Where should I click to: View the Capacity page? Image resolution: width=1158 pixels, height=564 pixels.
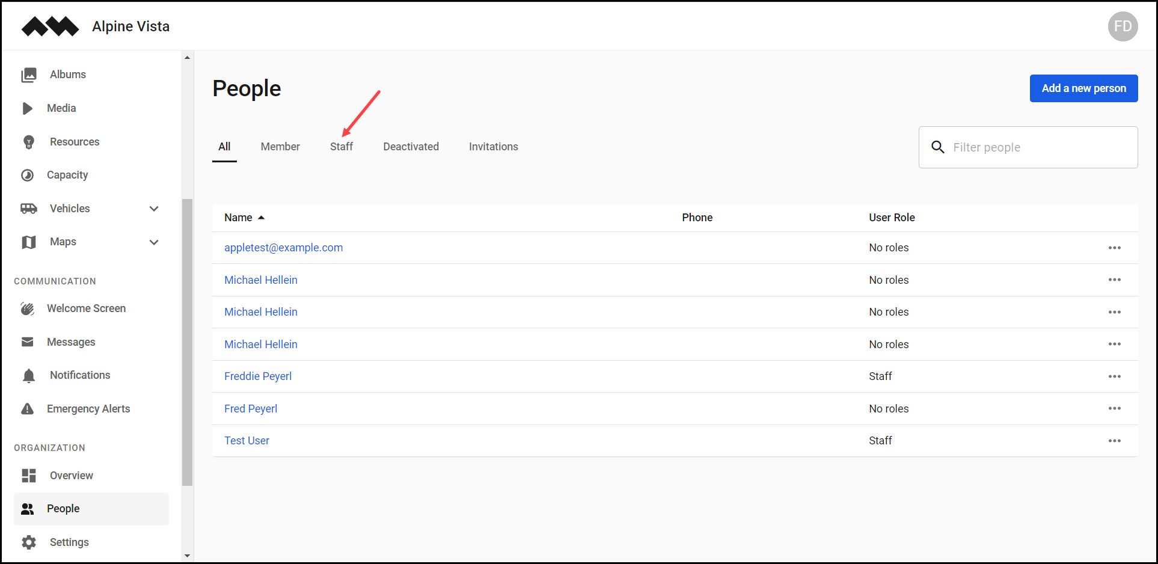[x=68, y=175]
